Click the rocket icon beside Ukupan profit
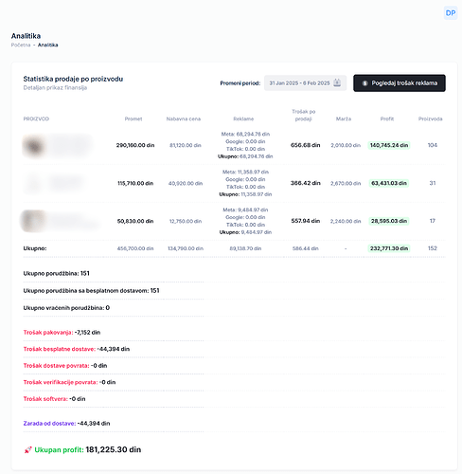Image resolution: width=462 pixels, height=474 pixels. [27, 449]
